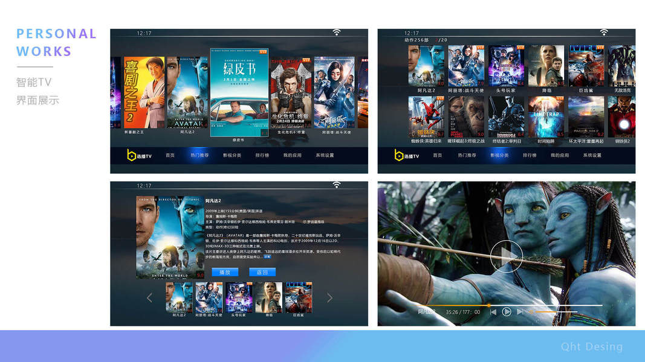Click the 绿皮书 caption under the featured poster
Image resolution: width=645 pixels, height=362 pixels.
point(238,140)
